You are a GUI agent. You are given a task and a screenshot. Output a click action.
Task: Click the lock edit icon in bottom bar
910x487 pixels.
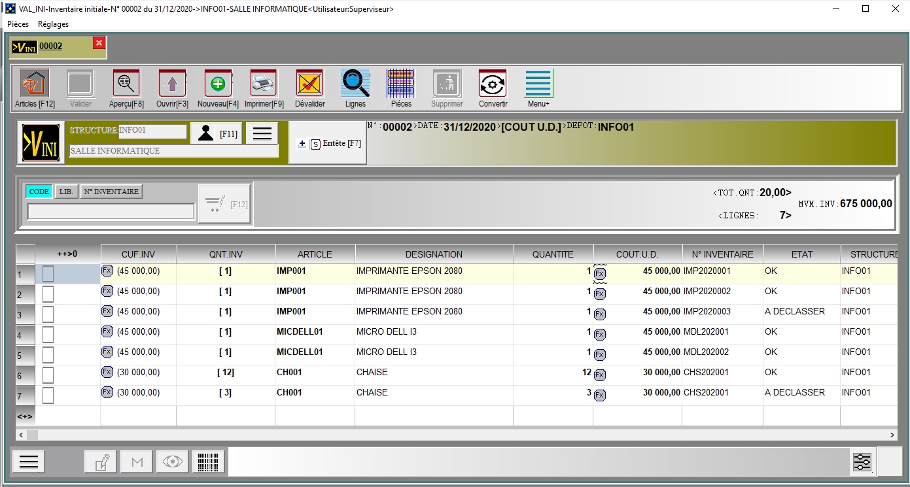click(101, 462)
